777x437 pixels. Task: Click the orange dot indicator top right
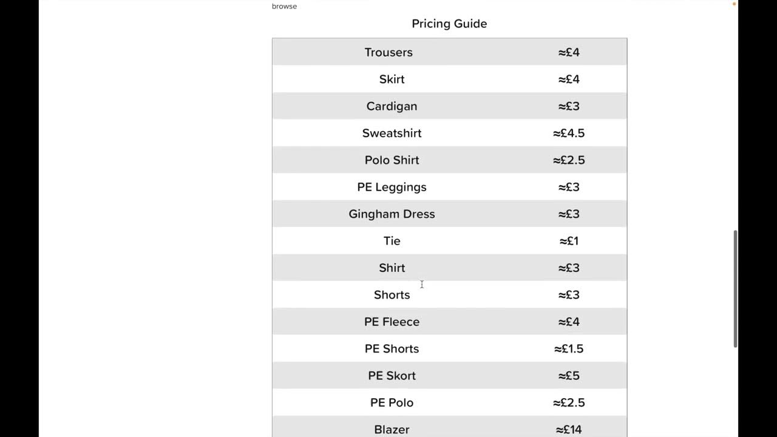735,4
